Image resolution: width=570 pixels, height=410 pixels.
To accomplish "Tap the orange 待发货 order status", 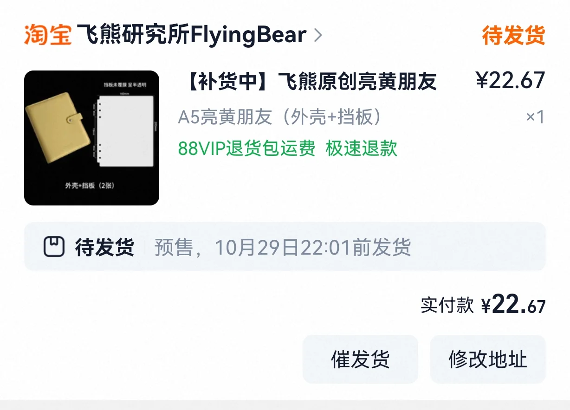I will tap(513, 35).
